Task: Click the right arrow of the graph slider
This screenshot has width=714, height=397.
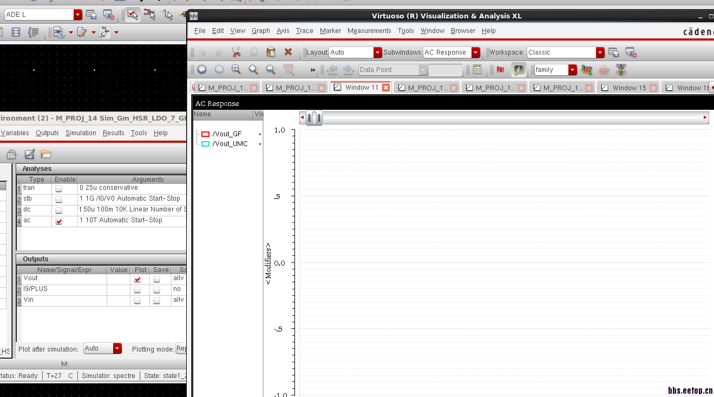Action: [x=705, y=117]
